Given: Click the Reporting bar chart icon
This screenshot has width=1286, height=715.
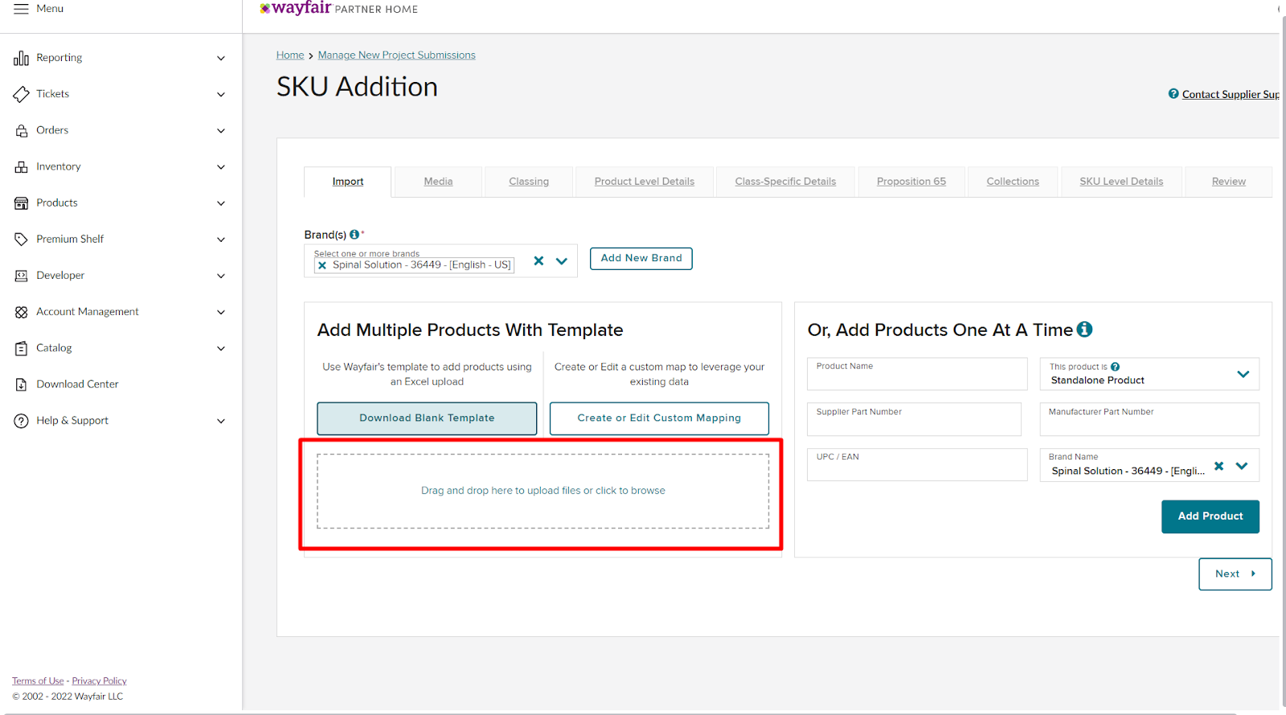Looking at the screenshot, I should (21, 58).
